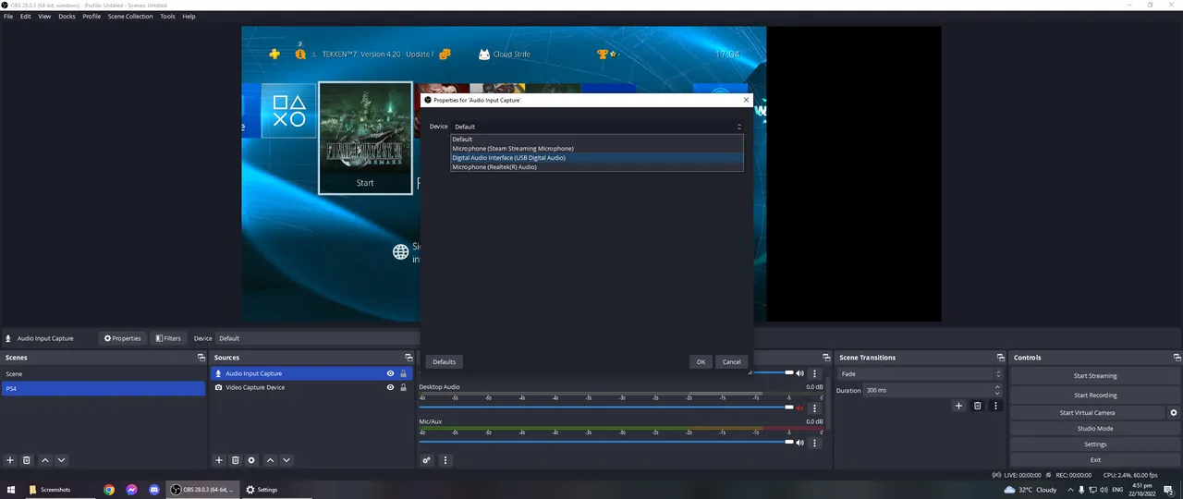The height and width of the screenshot is (499, 1183).
Task: Open Device dropdown in the source toolbar
Action: pos(318,338)
